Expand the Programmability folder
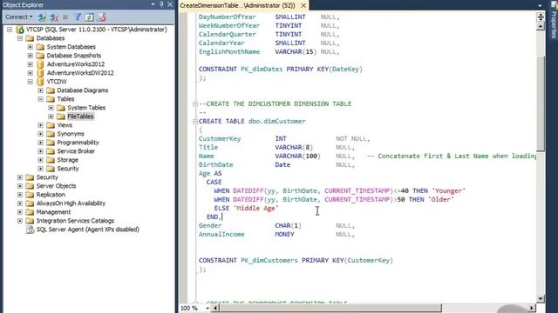Viewport: 558px width, 313px height. pos(41,143)
